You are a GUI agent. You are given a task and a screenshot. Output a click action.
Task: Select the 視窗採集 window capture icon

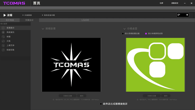(x=3, y=50)
